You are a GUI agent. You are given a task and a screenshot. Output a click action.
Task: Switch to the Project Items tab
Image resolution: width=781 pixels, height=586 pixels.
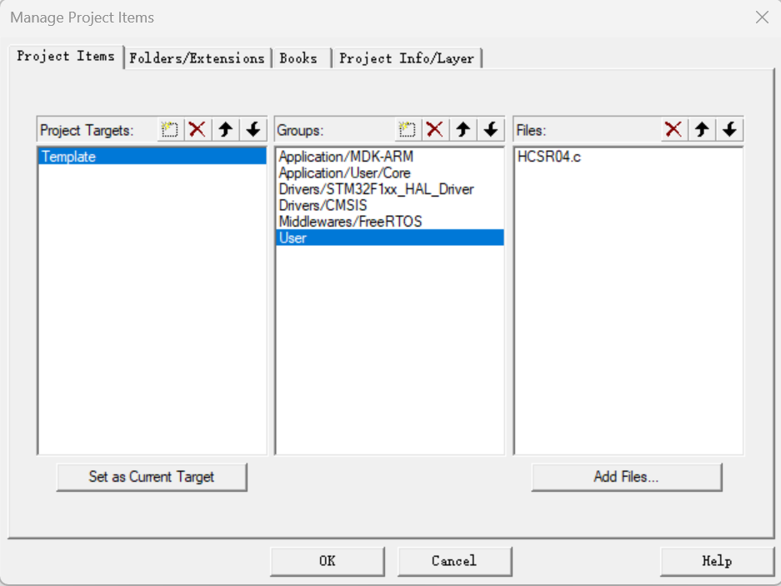click(x=66, y=57)
